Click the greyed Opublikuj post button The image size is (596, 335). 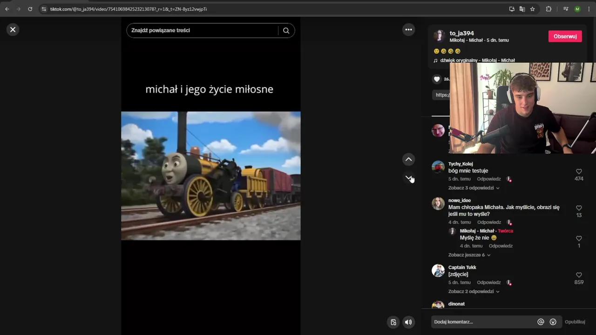coord(575,322)
